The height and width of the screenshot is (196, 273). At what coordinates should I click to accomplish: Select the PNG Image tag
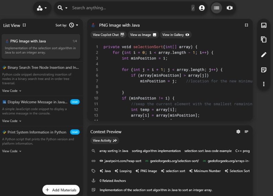[x=146, y=171]
